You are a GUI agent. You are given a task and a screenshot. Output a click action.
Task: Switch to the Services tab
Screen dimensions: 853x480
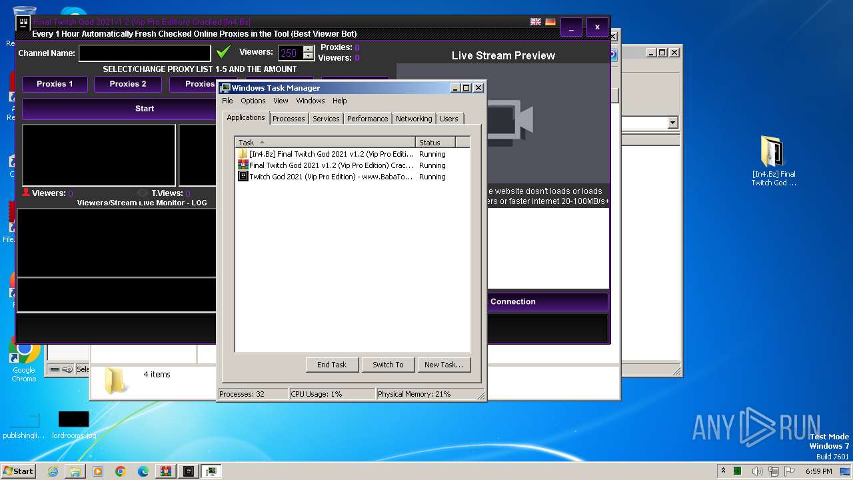pyautogui.click(x=326, y=119)
